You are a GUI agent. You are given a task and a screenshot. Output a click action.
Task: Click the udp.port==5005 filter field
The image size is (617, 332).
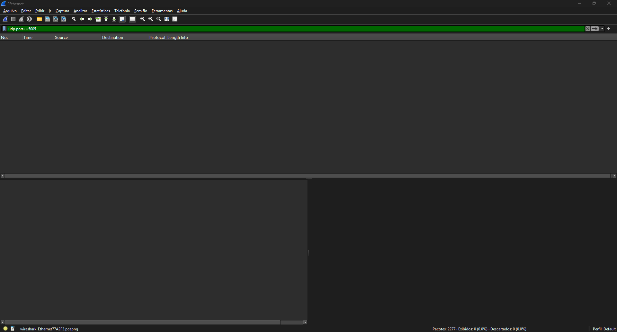(x=289, y=29)
